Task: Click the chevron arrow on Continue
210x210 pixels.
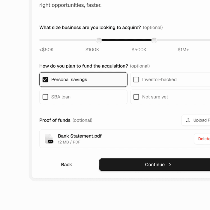Action: (170, 165)
